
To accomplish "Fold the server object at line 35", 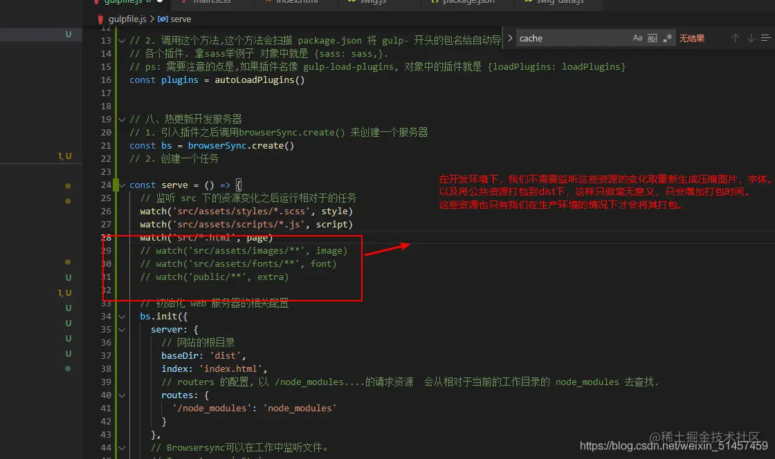I will [122, 329].
